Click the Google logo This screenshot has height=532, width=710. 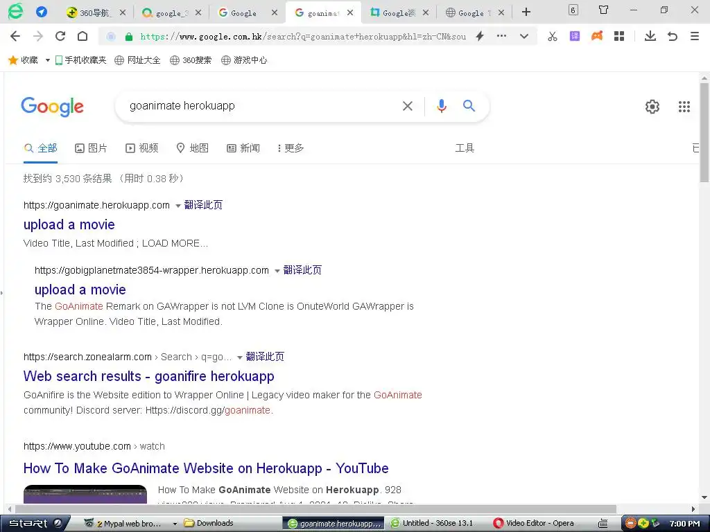point(52,107)
